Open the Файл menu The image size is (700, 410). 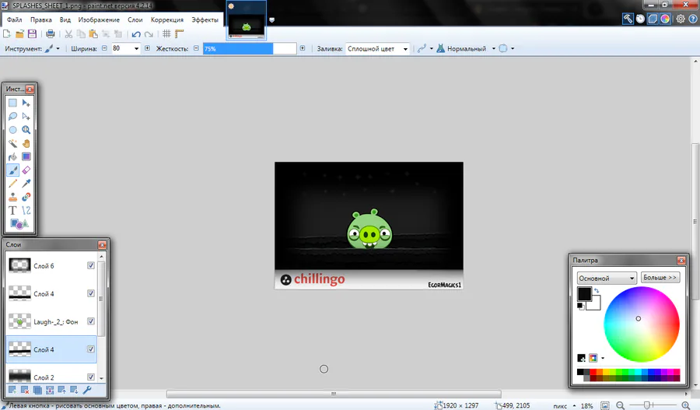[x=14, y=19]
